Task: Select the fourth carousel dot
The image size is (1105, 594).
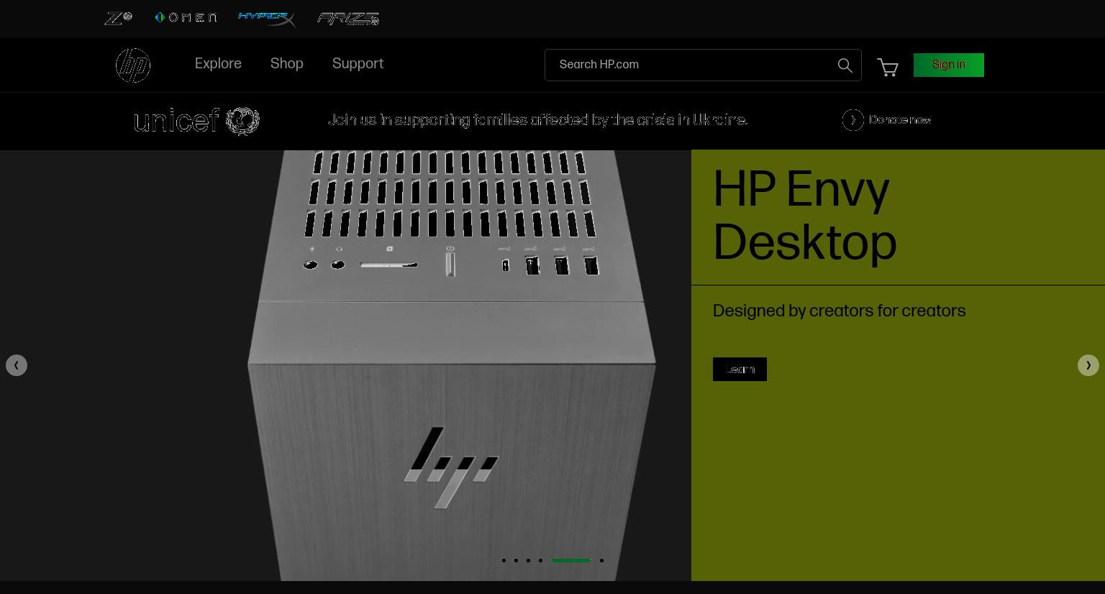Action: click(x=540, y=560)
